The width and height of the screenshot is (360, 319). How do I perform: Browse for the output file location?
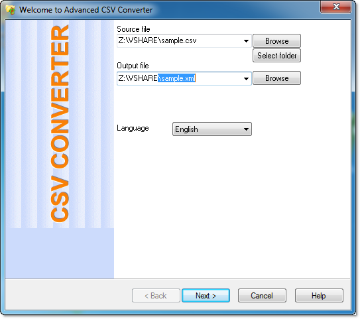(276, 78)
